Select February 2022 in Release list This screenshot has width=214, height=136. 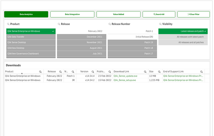tap(82, 31)
